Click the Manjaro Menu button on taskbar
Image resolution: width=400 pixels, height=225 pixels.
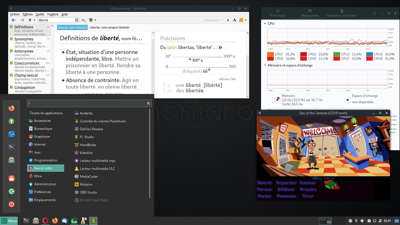coord(9,221)
